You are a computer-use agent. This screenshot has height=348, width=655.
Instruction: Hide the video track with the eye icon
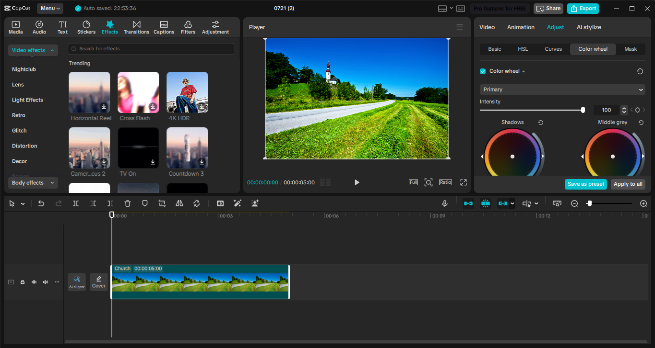[x=34, y=282]
